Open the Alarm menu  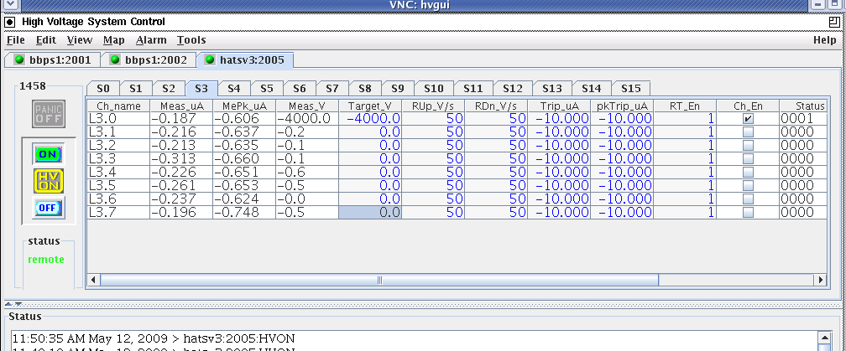151,40
